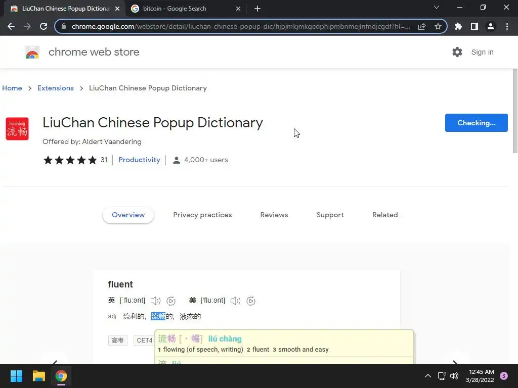Open network status tray icon
Screen dimensions: 518x388
point(442,376)
